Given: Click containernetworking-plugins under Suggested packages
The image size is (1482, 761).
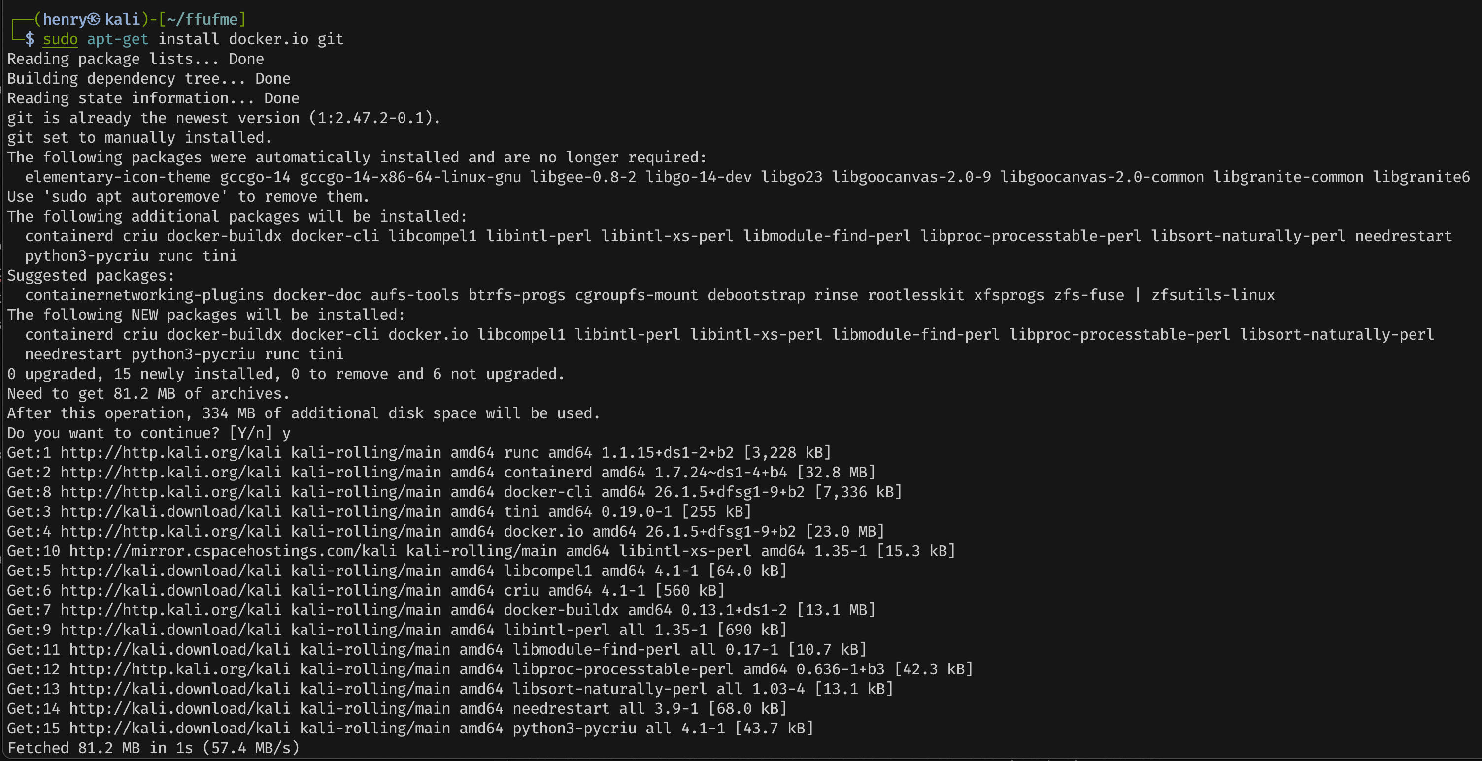Looking at the screenshot, I should [x=144, y=295].
